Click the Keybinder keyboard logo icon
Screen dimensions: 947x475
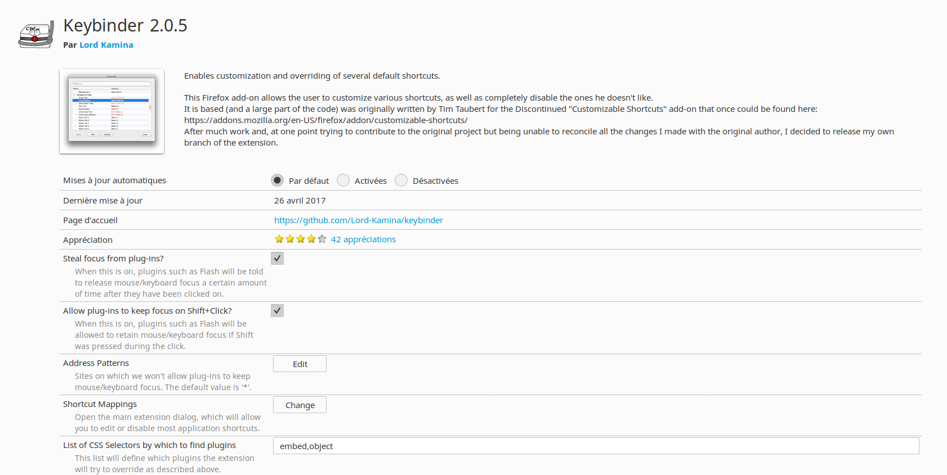(x=37, y=35)
